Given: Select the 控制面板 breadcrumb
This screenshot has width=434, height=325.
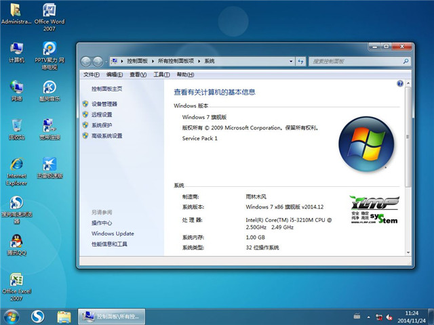Looking at the screenshot, I should tap(137, 61).
